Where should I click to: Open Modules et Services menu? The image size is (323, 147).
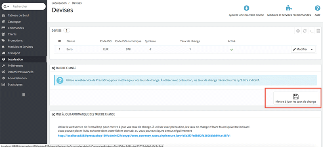(20, 47)
